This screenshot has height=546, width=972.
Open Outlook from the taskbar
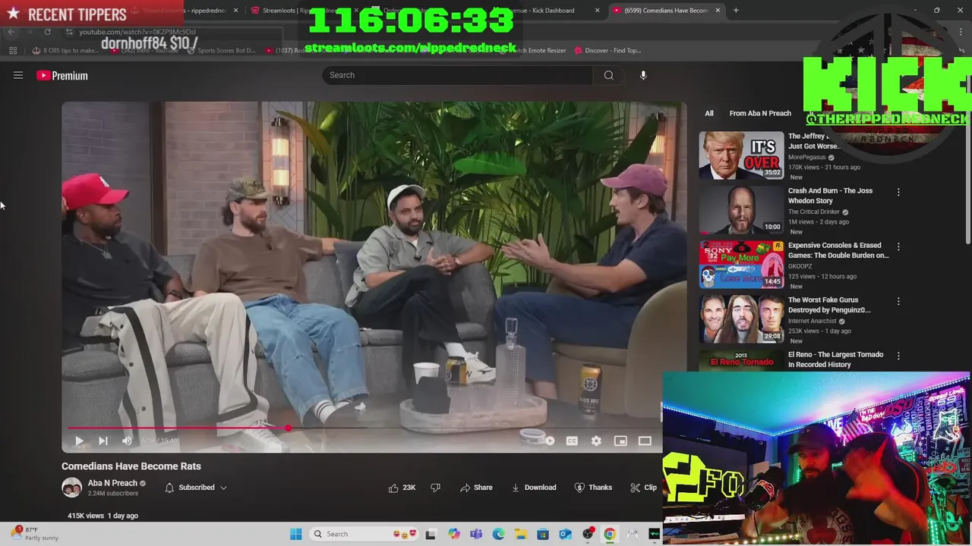coord(565,534)
